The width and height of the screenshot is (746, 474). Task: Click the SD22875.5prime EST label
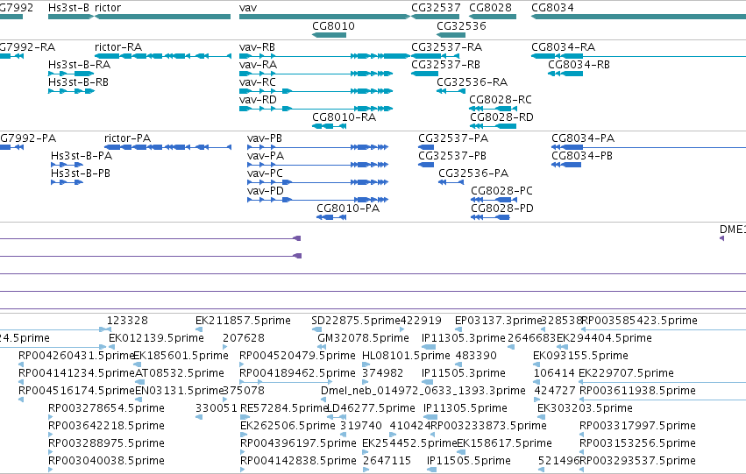(355, 321)
